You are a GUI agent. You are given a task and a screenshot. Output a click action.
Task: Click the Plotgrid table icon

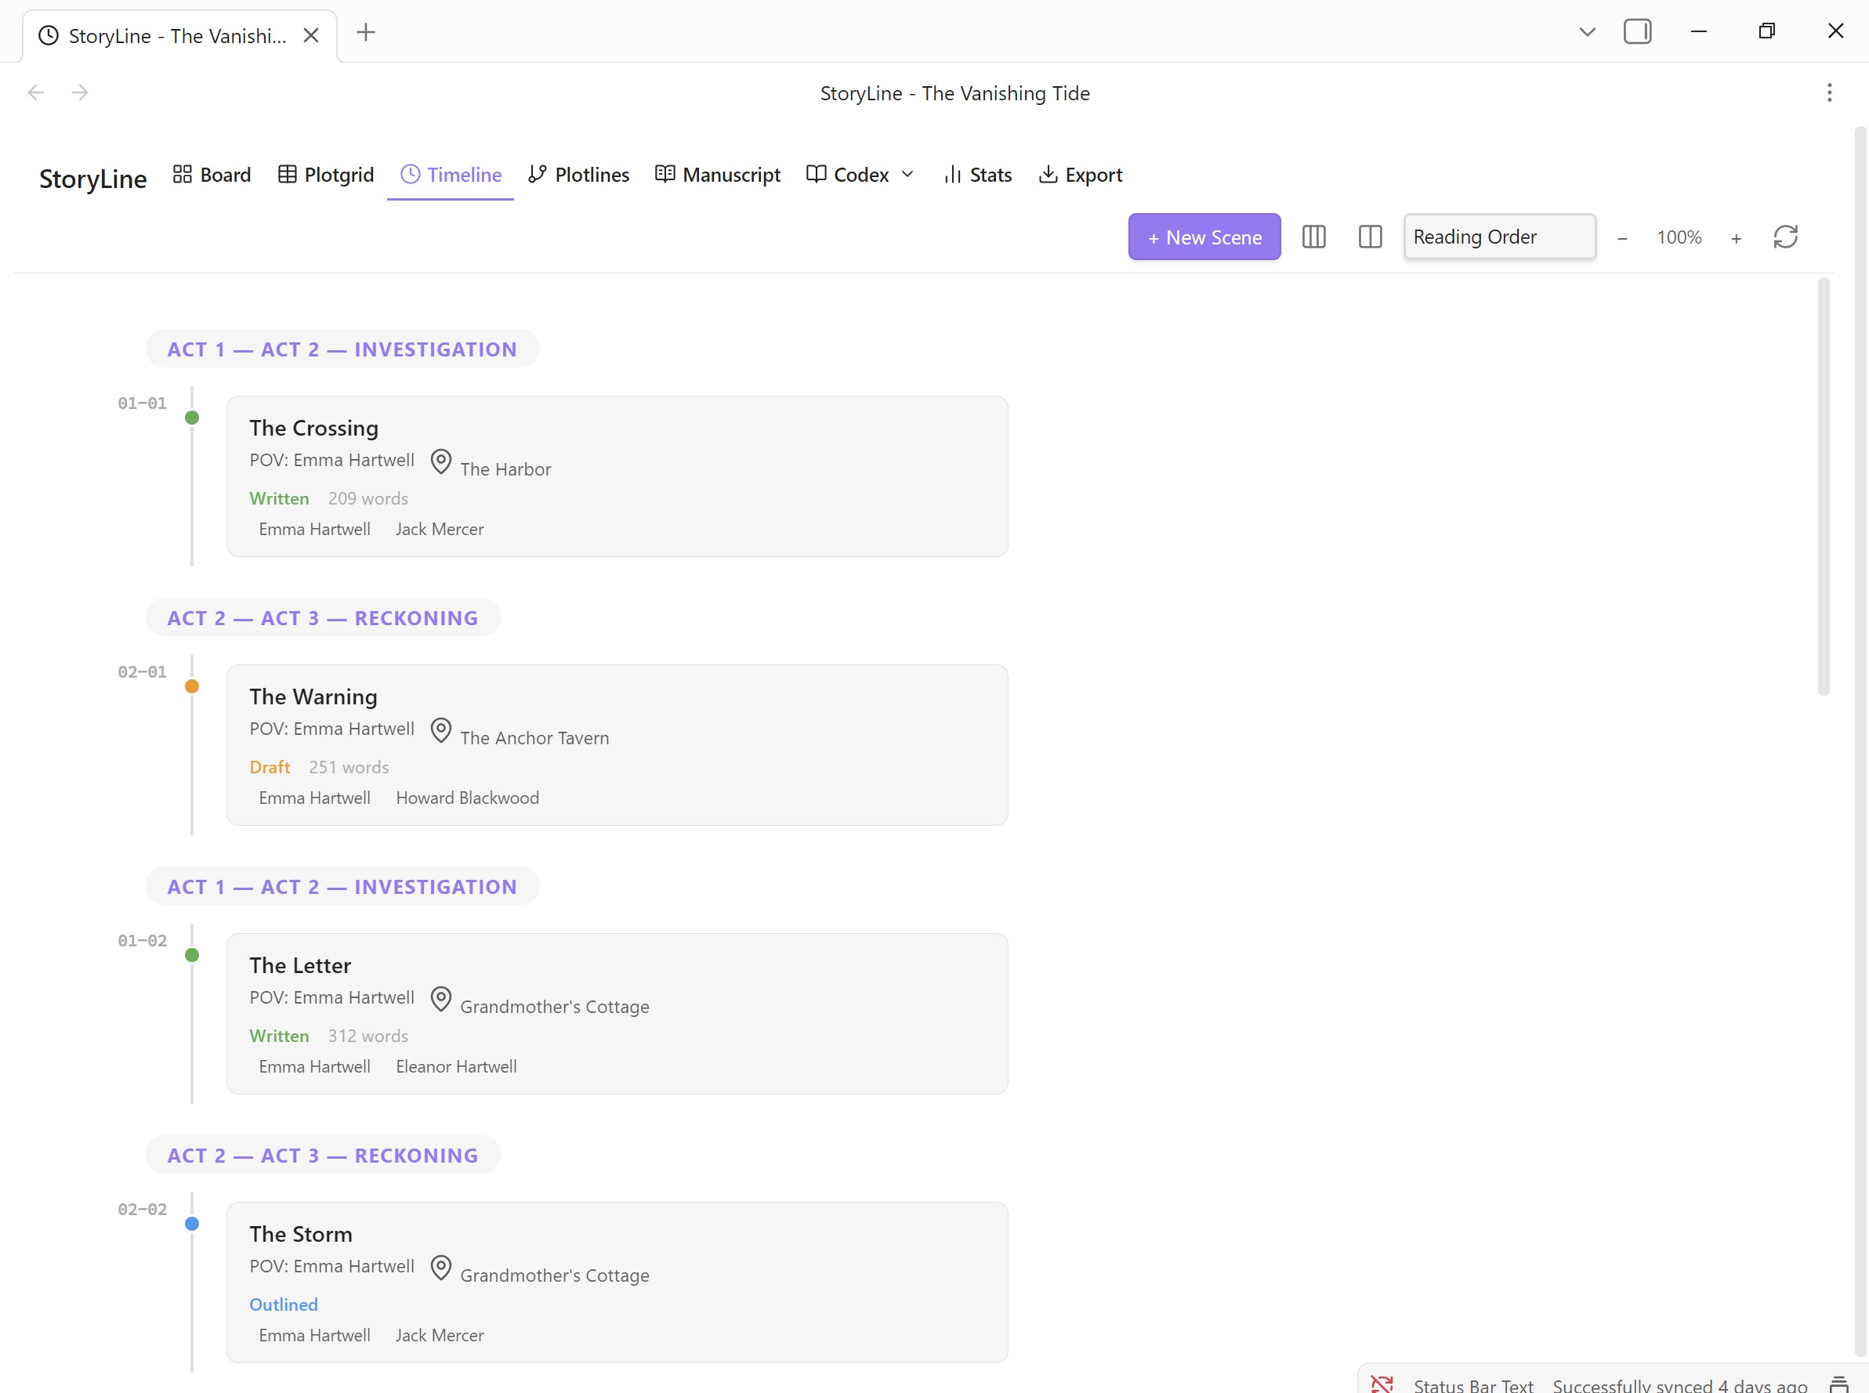point(287,175)
